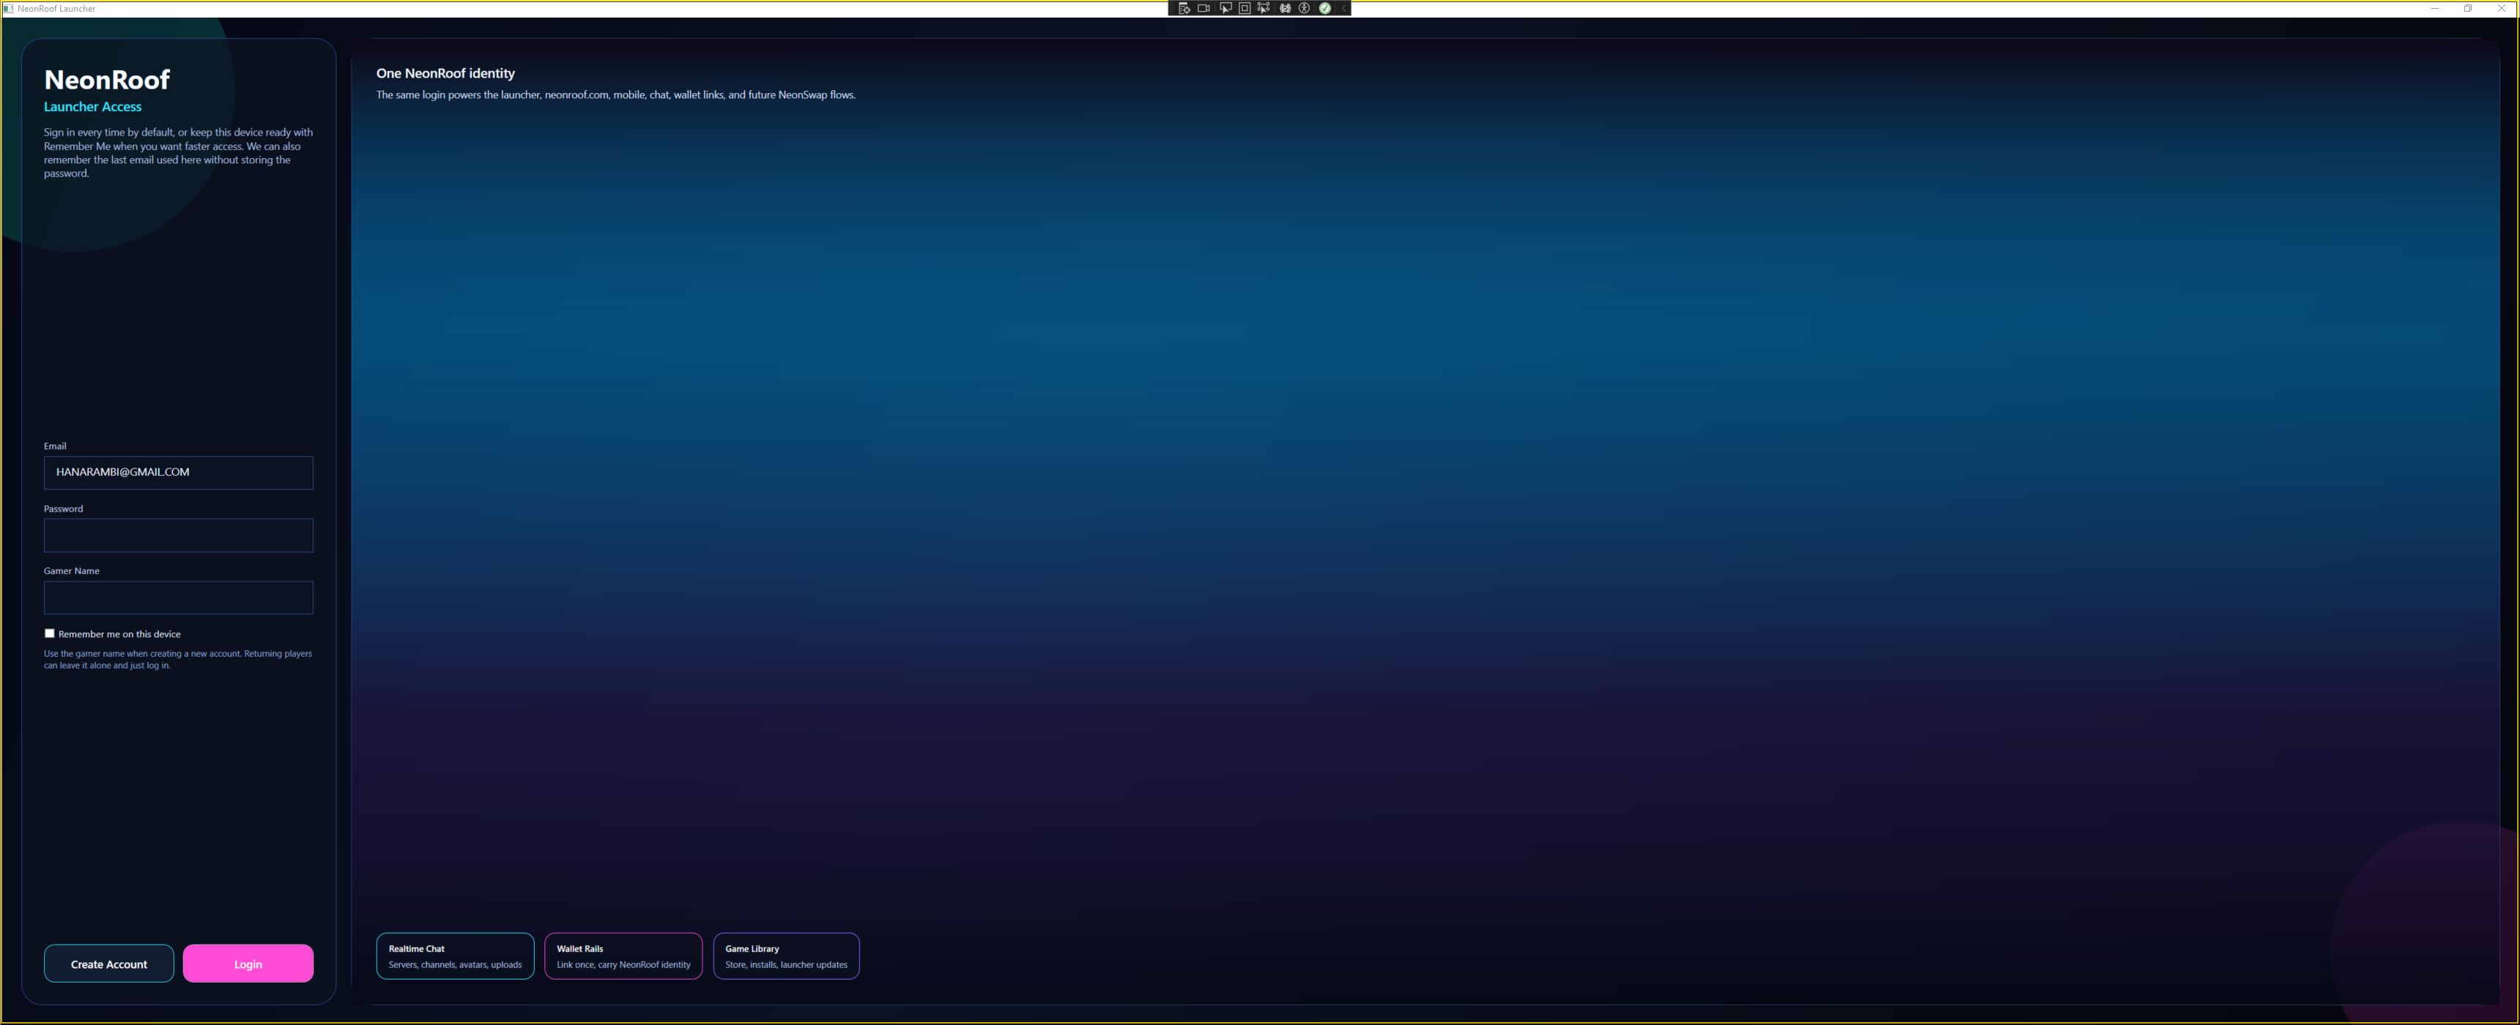The image size is (2520, 1025).
Task: Minimize the NeonRoof Launcher window
Action: tap(2435, 8)
